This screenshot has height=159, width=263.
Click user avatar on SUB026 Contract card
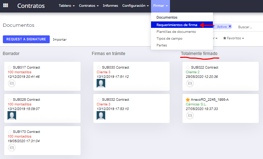coord(12,115)
